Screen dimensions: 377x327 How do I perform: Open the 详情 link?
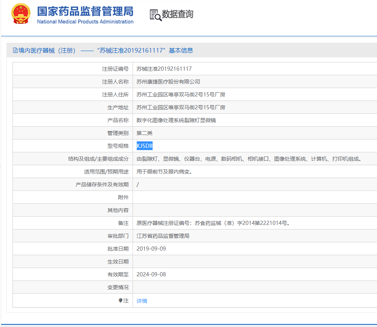[x=142, y=301]
